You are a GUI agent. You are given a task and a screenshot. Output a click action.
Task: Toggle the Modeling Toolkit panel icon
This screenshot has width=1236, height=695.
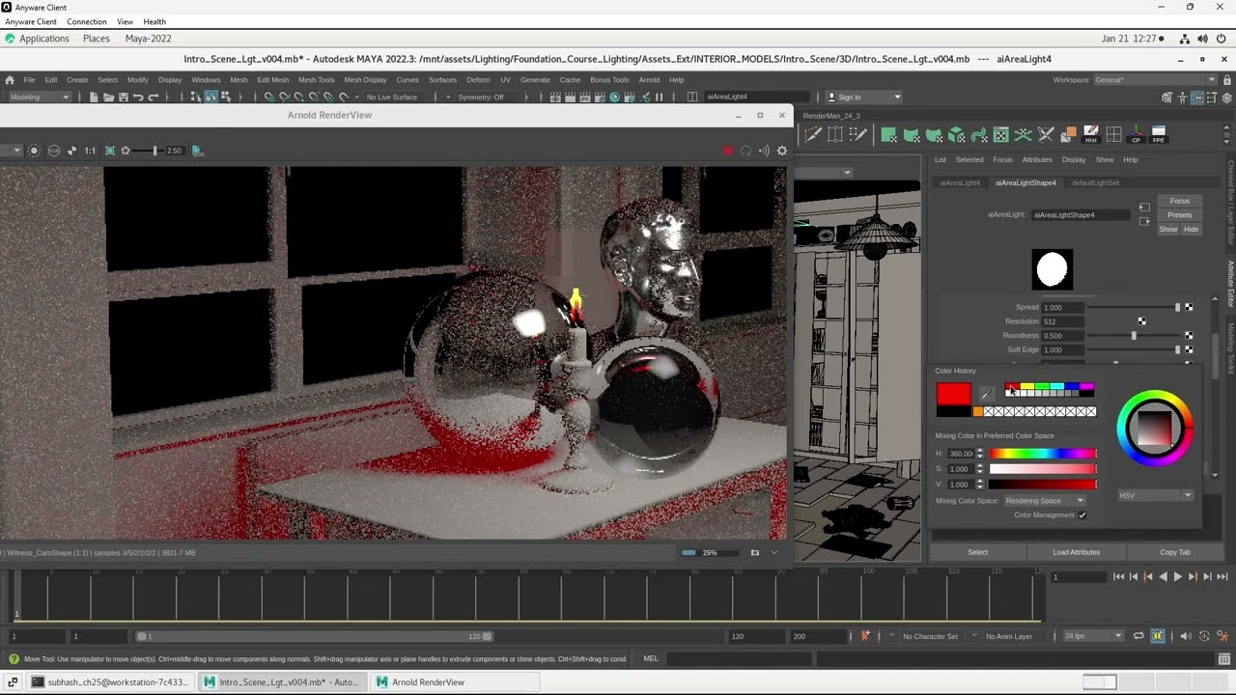[x=1167, y=97]
